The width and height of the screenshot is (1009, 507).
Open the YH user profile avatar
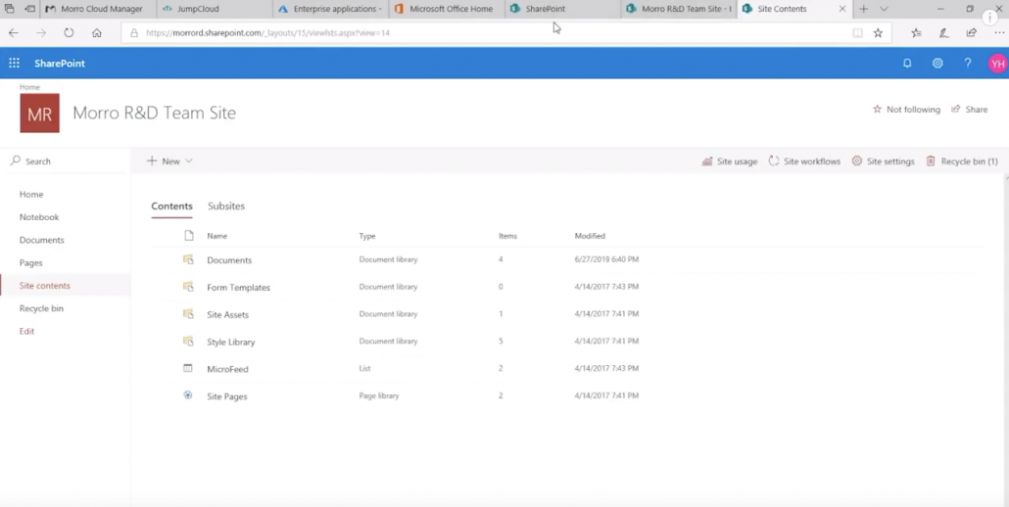click(996, 64)
